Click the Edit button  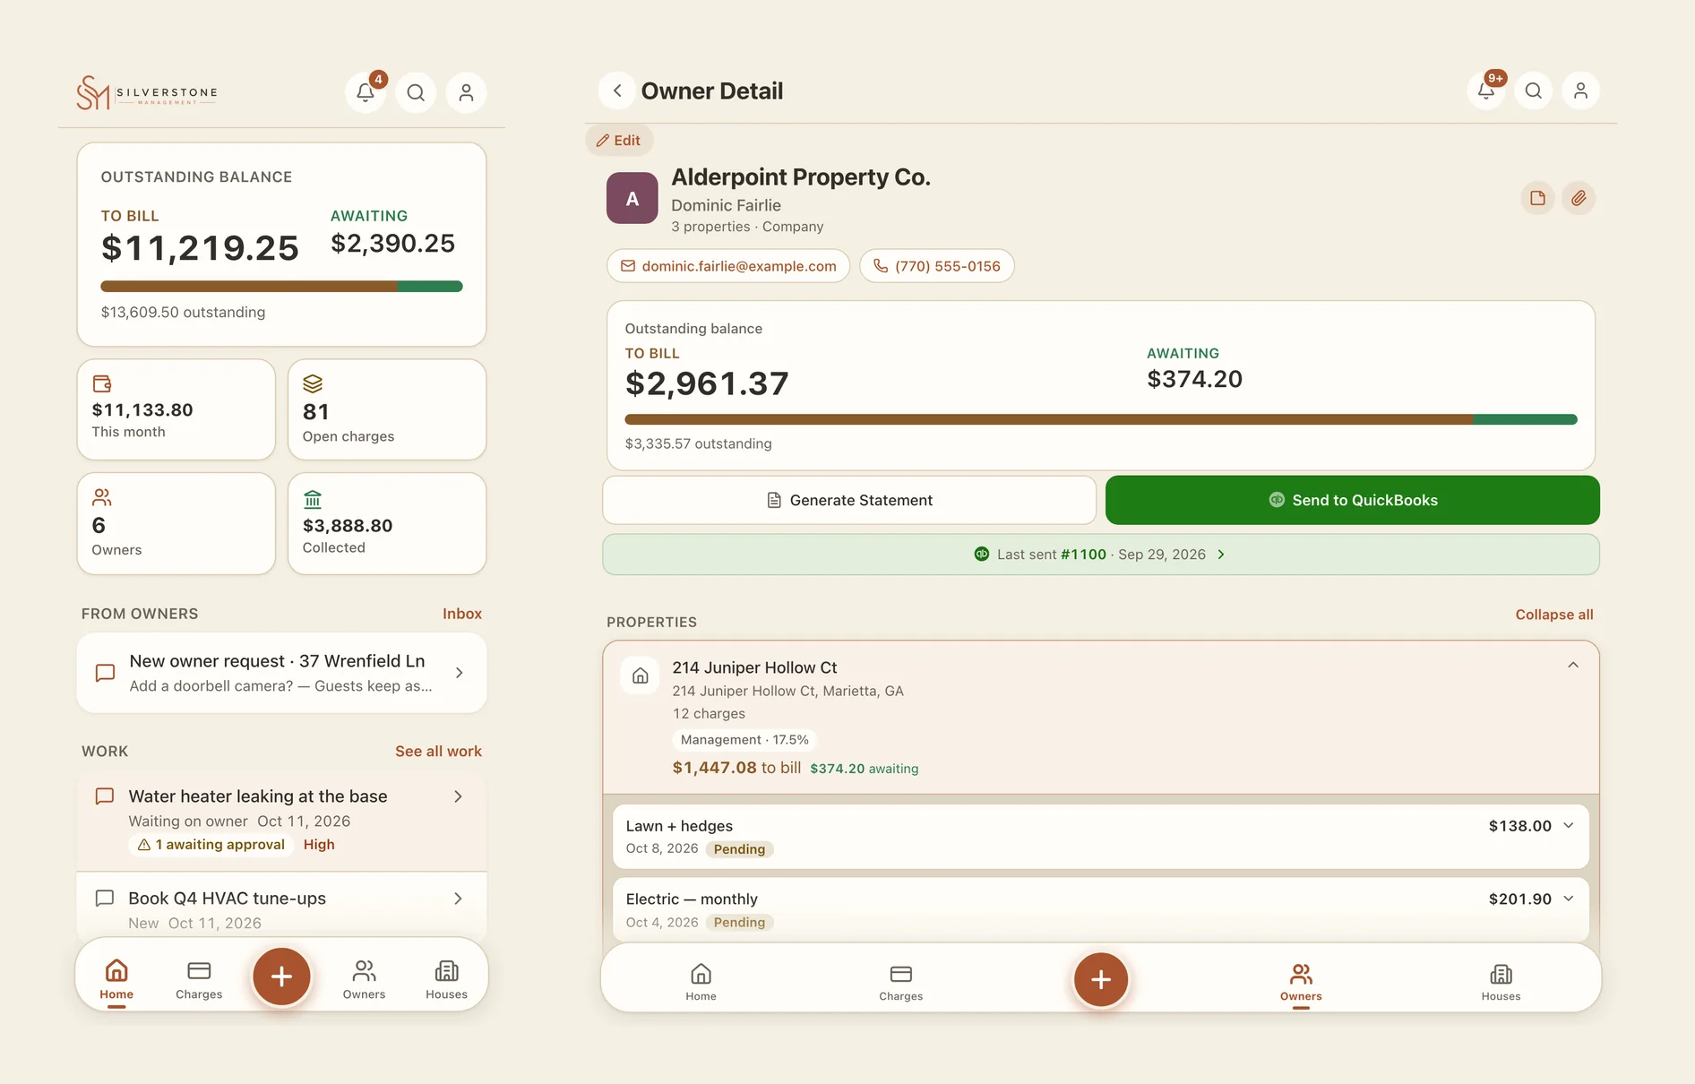tap(619, 140)
